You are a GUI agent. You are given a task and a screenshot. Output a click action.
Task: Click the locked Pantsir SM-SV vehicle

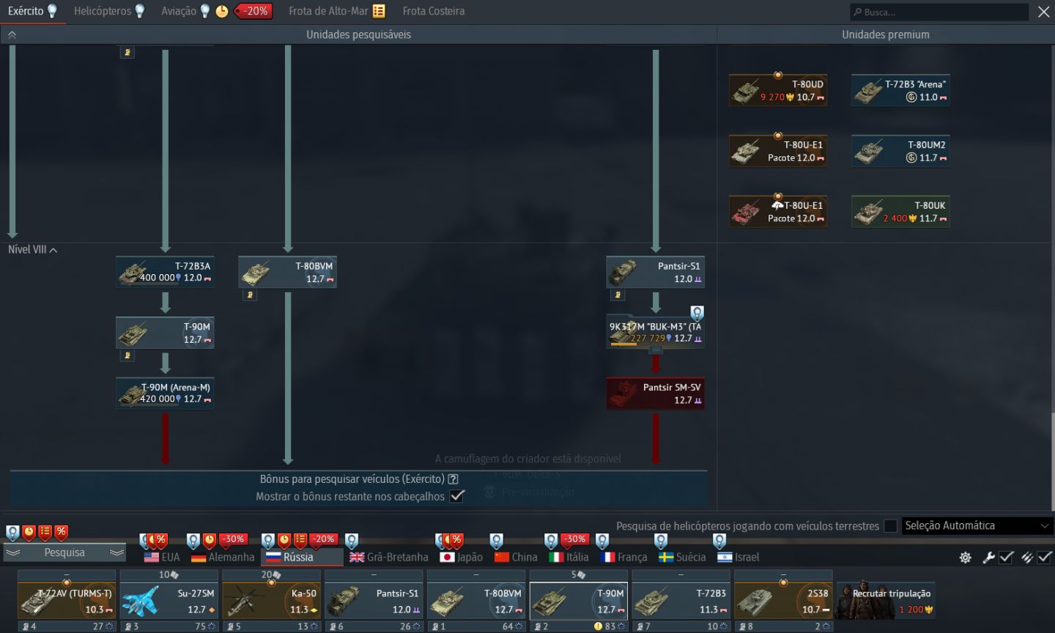pos(656,393)
